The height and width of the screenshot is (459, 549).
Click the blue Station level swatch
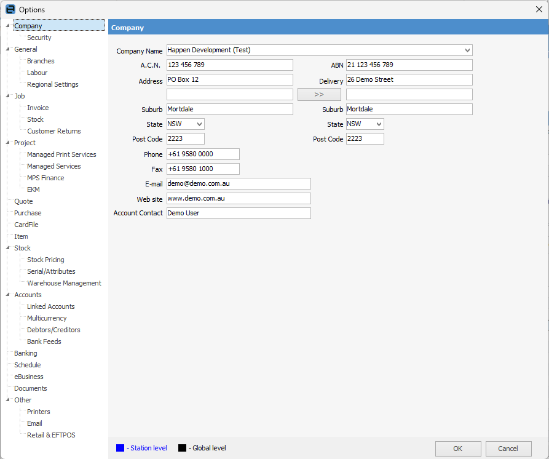(x=120, y=448)
